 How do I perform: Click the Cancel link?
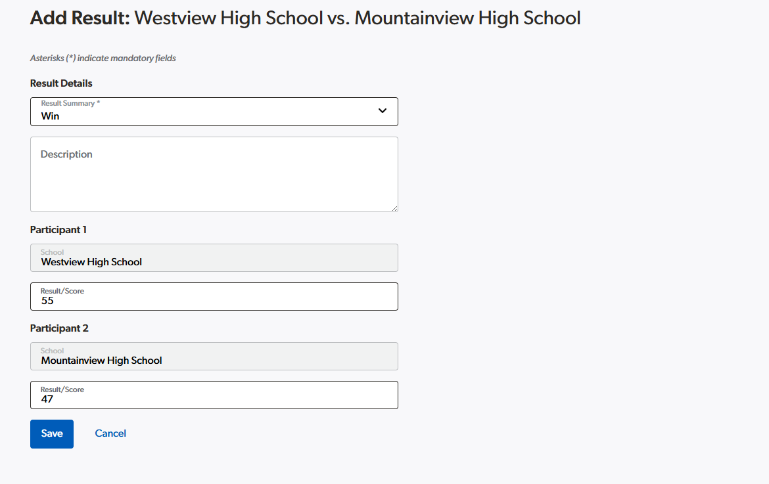coord(110,433)
